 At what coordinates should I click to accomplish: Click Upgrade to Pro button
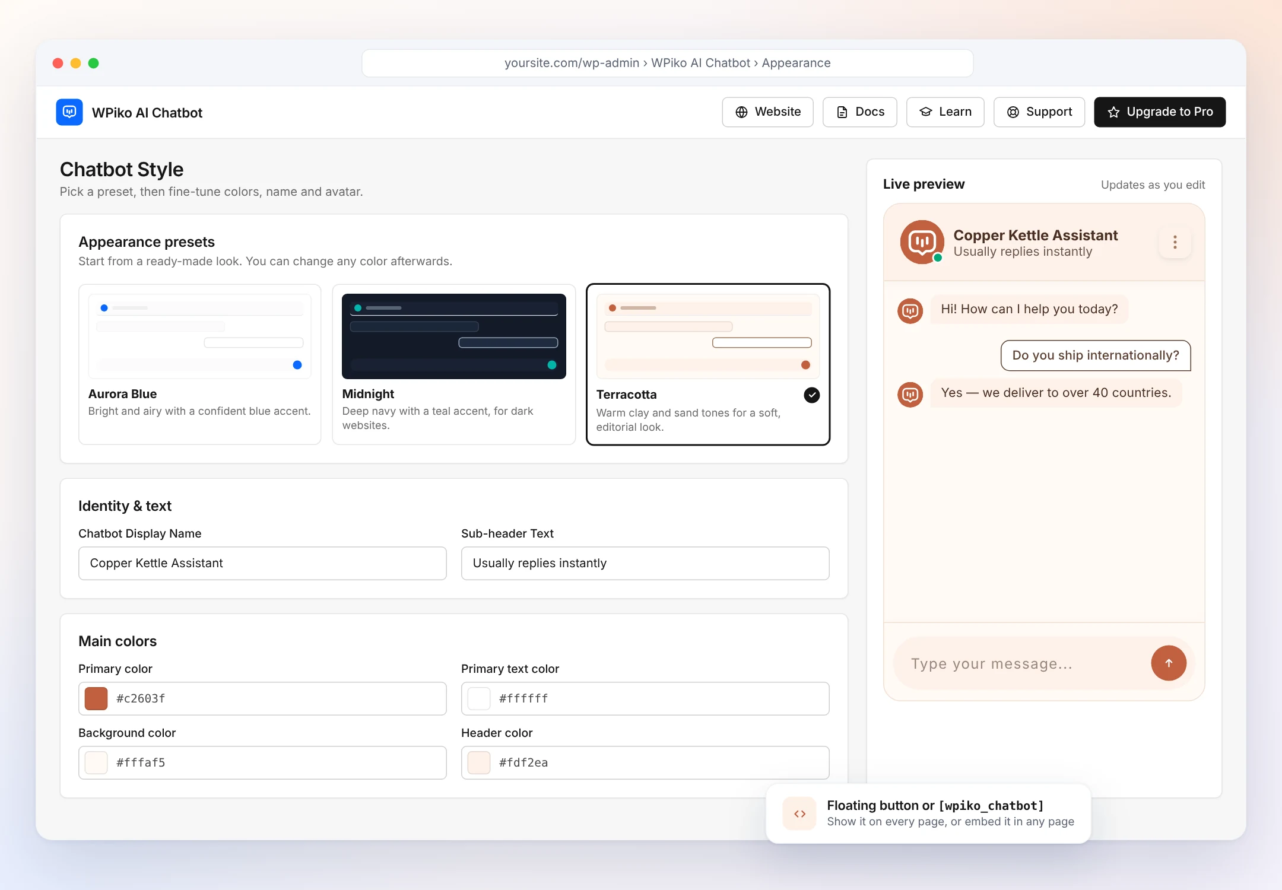point(1160,112)
